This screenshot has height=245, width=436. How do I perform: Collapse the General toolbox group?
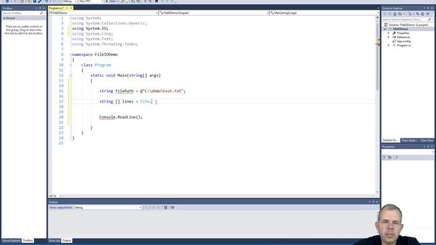pyautogui.click(x=4, y=18)
